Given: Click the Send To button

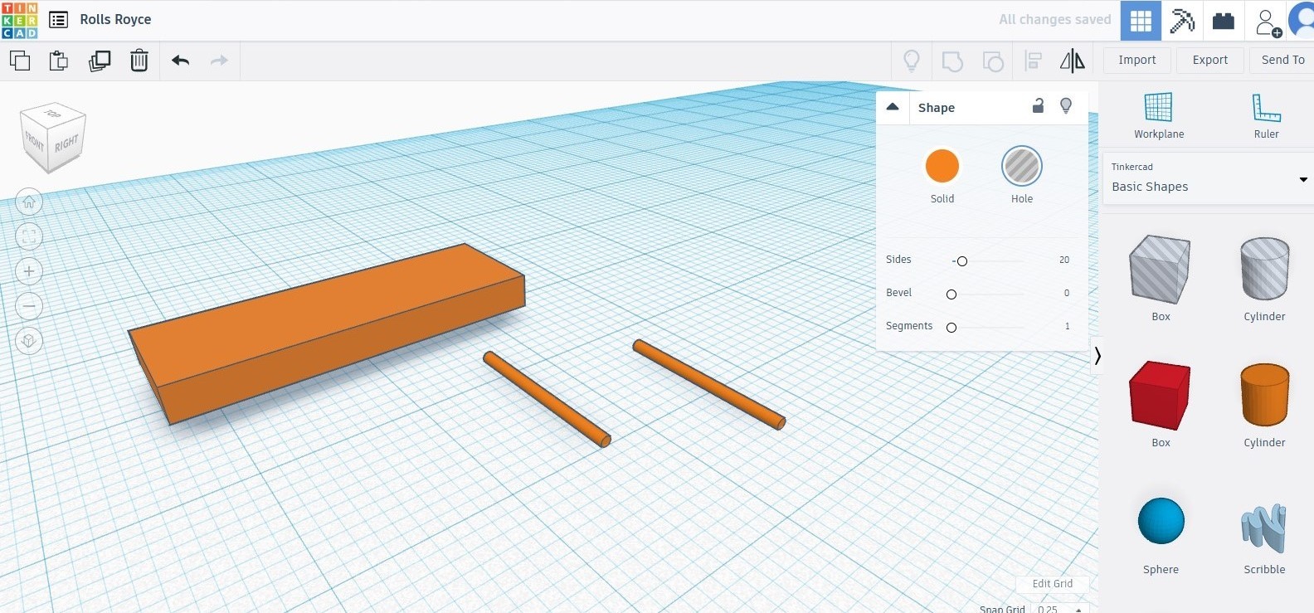Looking at the screenshot, I should [1282, 61].
